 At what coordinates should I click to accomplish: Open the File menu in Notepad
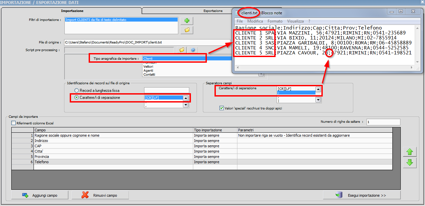click(x=240, y=21)
